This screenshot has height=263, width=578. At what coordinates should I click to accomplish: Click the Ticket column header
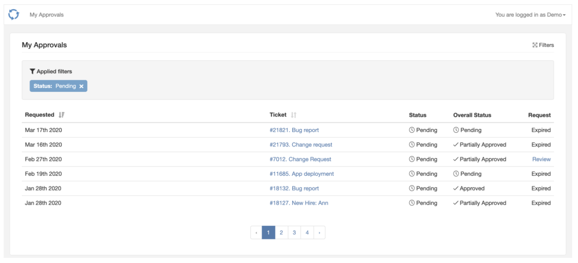278,115
